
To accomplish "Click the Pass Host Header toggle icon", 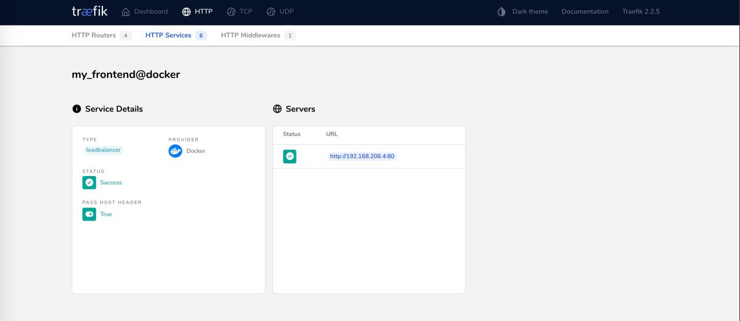I will click(89, 214).
